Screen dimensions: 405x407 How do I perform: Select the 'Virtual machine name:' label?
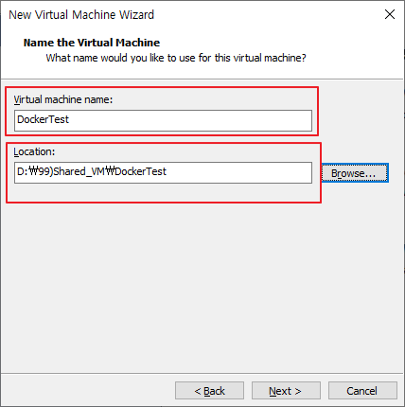[63, 99]
